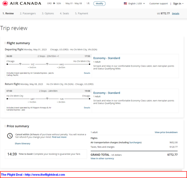Click the NRT stop on return flight
Viewport: 187px width, 178px height.
click(x=32, y=99)
